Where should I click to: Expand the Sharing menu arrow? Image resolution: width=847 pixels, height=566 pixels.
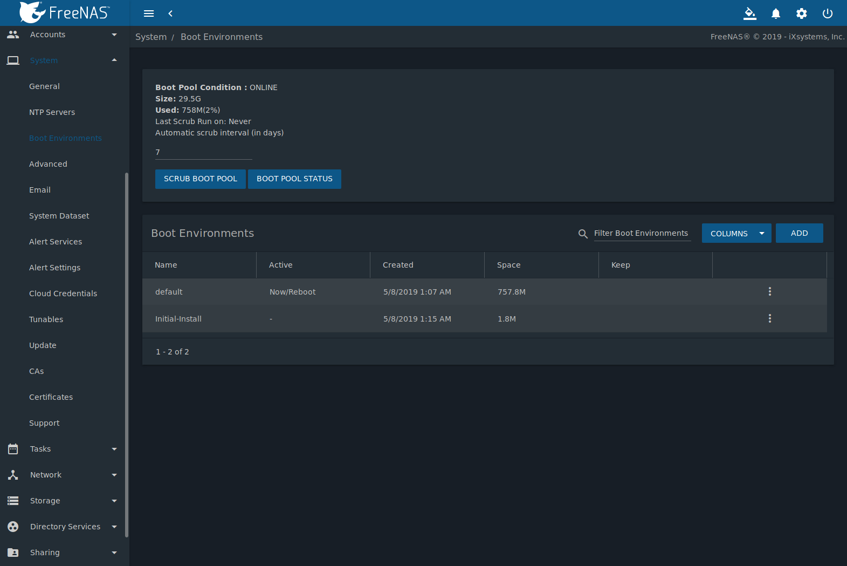click(114, 553)
